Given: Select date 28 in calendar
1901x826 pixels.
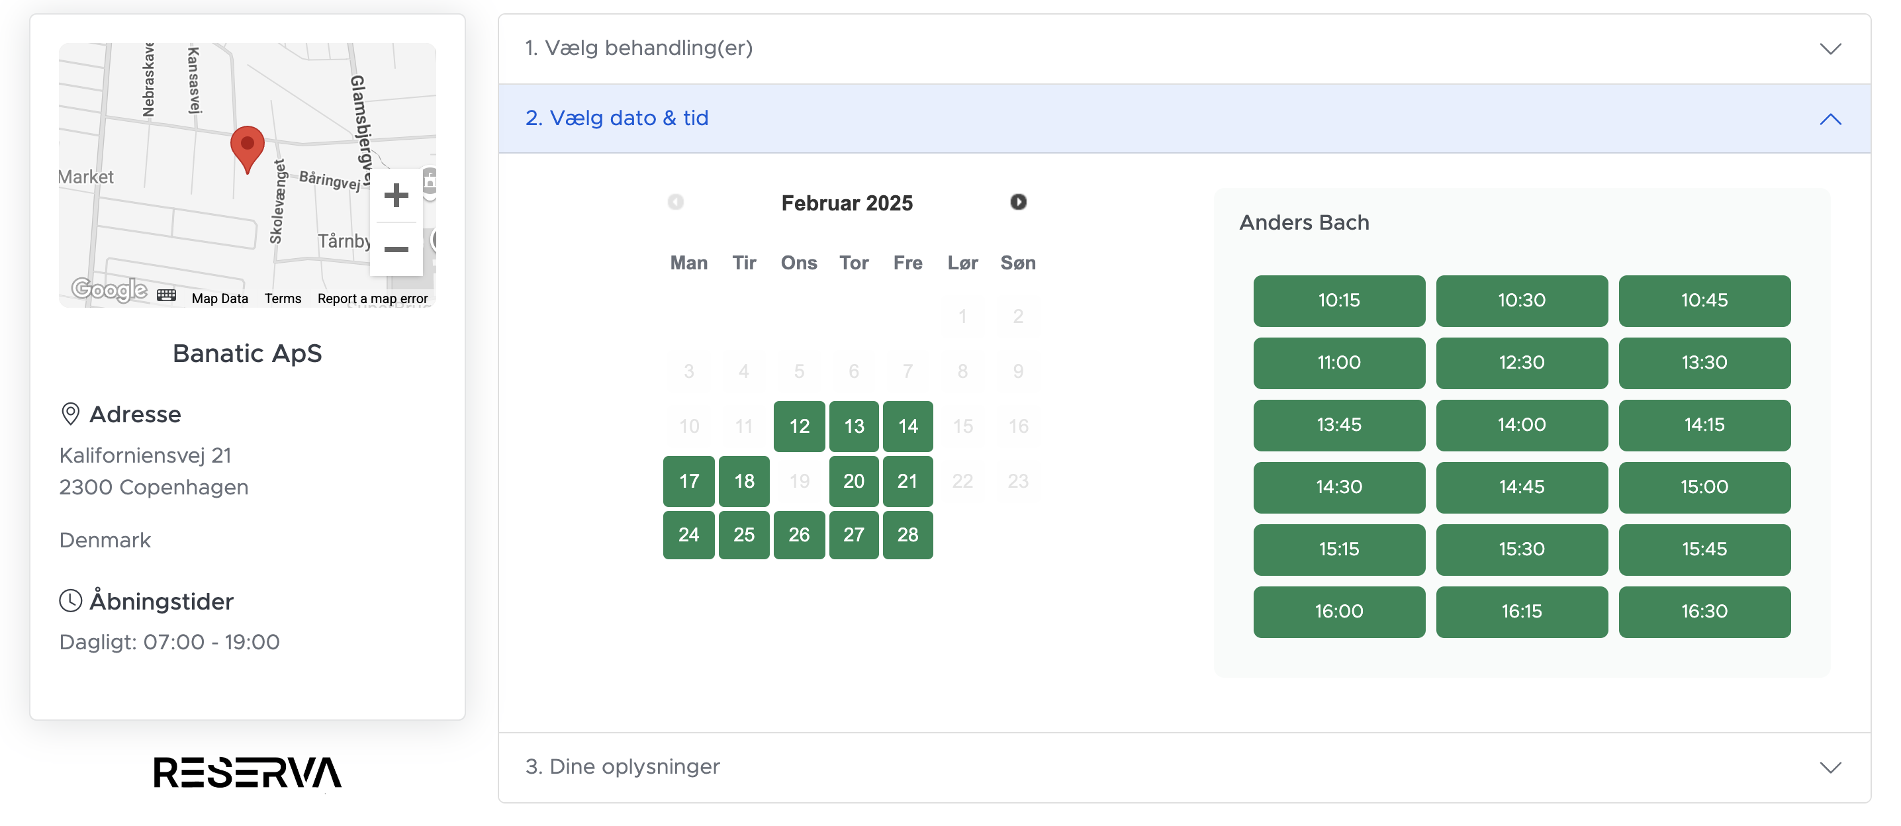Looking at the screenshot, I should [907, 534].
